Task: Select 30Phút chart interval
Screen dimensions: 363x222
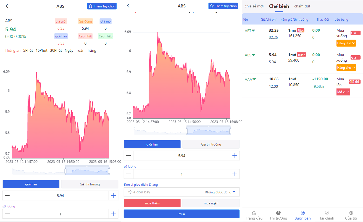Action: [x=56, y=50]
